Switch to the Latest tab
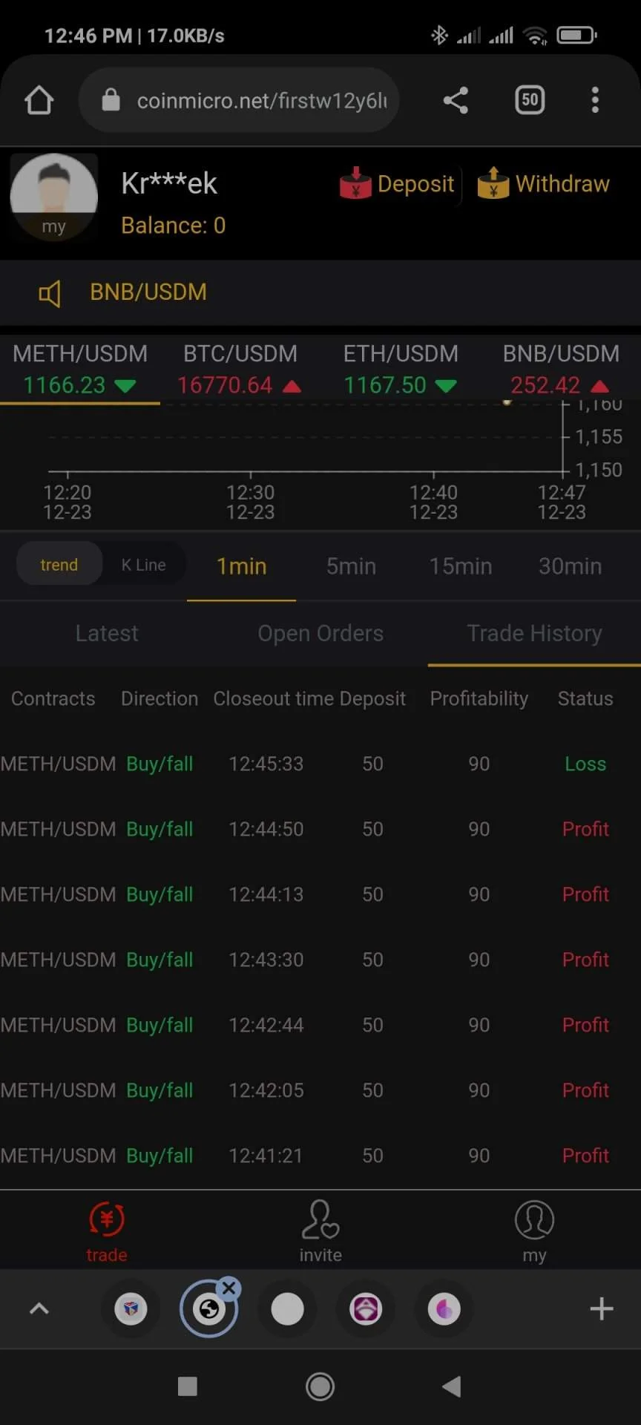Viewport: 641px width, 1425px height. [x=107, y=633]
